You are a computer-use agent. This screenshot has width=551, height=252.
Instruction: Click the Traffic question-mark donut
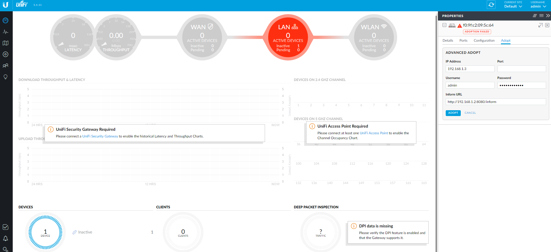pyautogui.click(x=321, y=232)
